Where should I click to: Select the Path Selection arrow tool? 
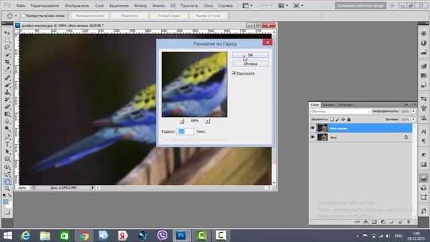(7, 151)
